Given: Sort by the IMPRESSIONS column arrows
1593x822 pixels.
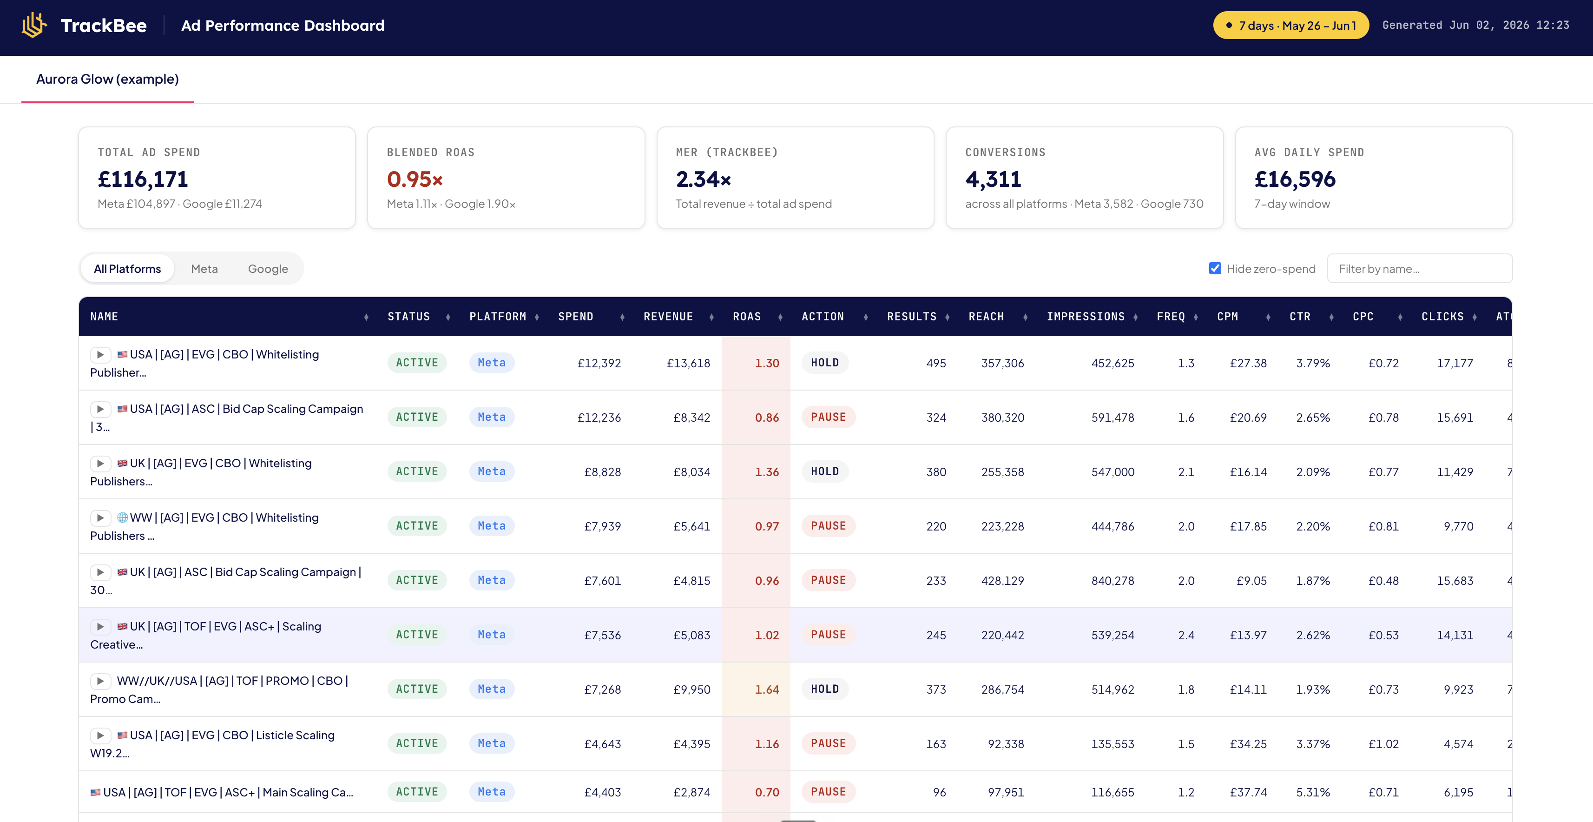Looking at the screenshot, I should (1135, 317).
